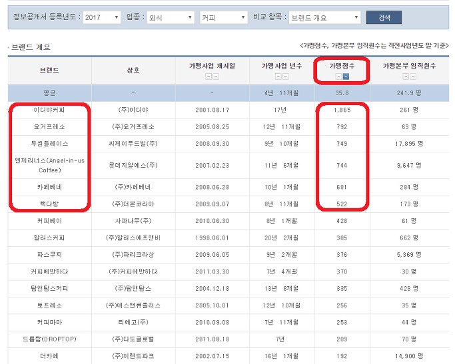Click the 브랜드 개요 section title

tap(31, 47)
